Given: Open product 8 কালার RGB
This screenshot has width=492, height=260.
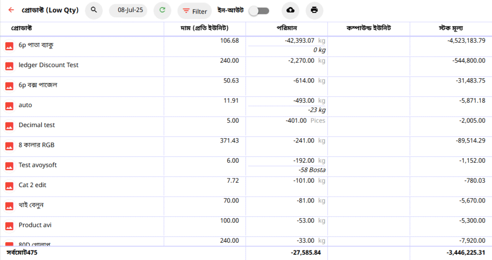Looking at the screenshot, I should click(37, 145).
